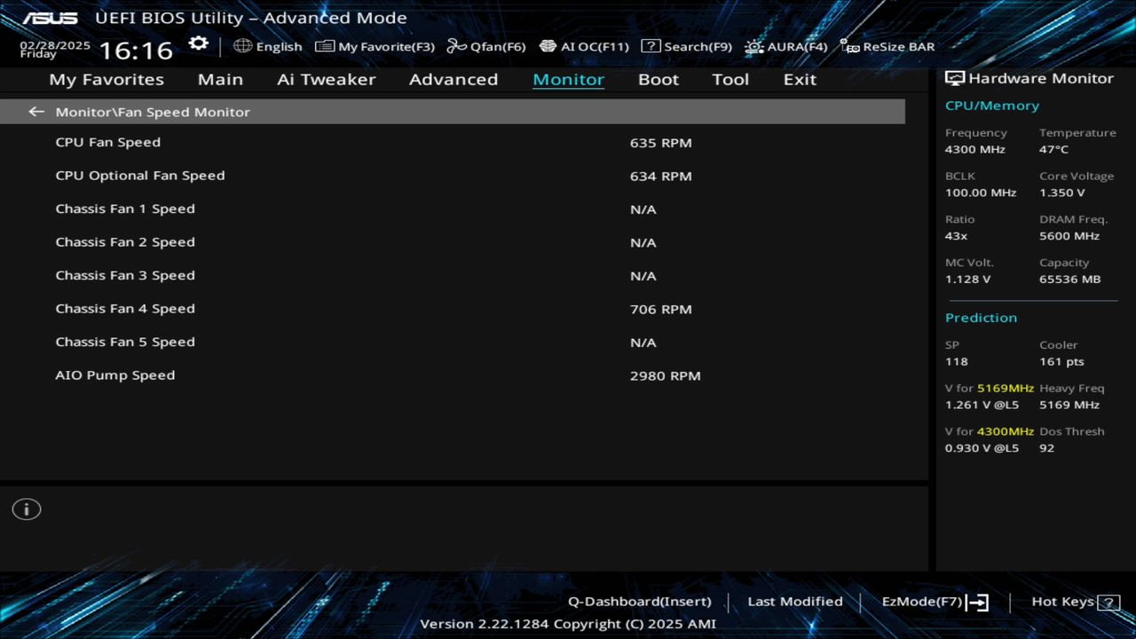Open the Tool tab
Viewport: 1136px width, 639px height.
[x=730, y=79]
